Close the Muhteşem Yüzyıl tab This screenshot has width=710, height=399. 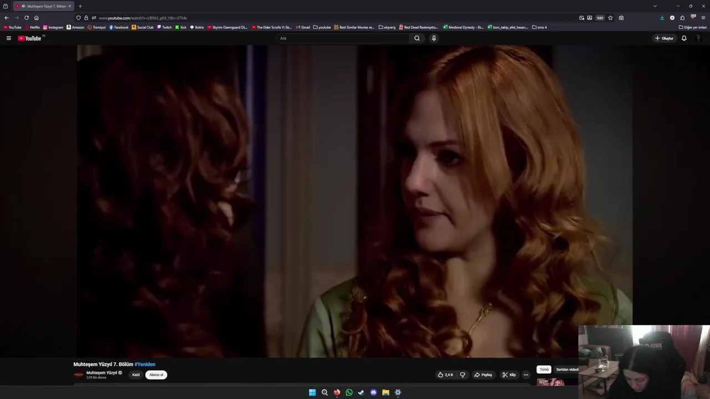(x=70, y=6)
